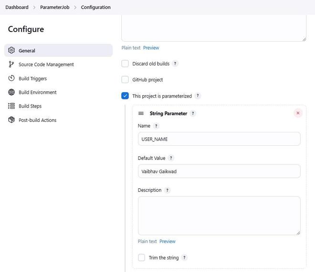Click the Post-build Actions cube icon
The image size is (315, 272).
11,120
